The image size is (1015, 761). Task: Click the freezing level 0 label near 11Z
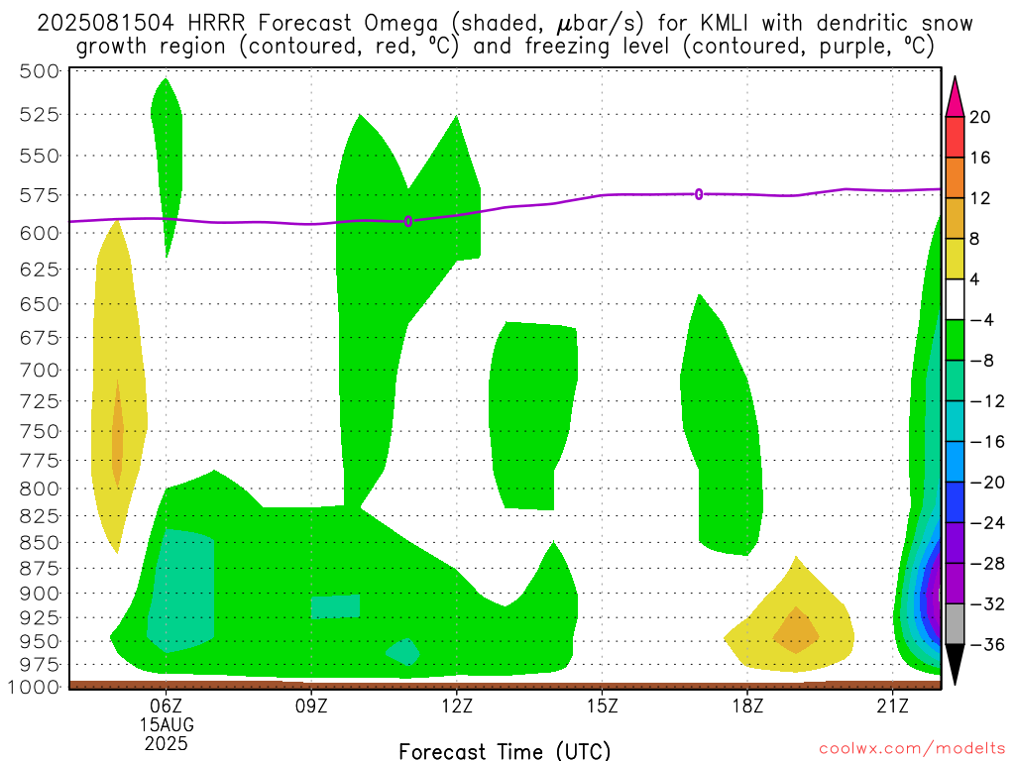[408, 221]
